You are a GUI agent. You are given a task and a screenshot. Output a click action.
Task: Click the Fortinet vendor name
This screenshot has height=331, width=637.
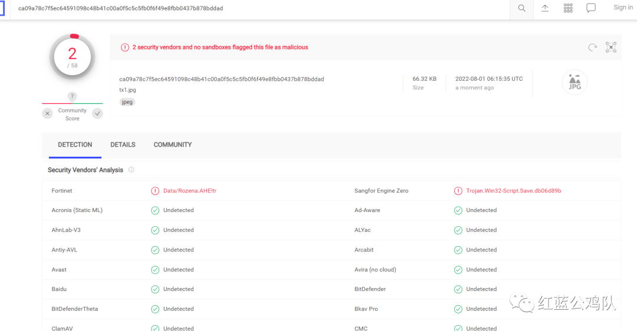[x=62, y=191]
